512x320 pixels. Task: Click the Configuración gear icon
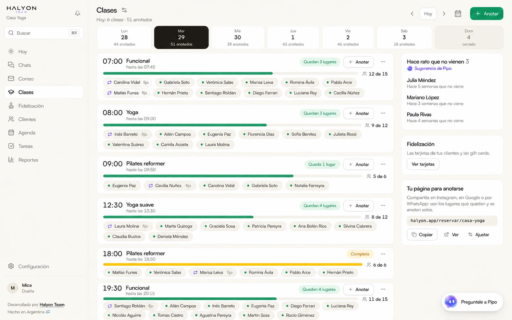click(11, 266)
